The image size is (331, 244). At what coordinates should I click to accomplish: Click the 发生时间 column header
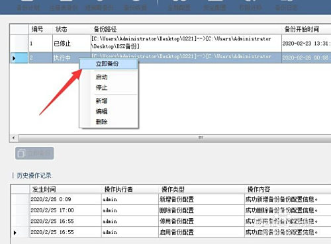coord(66,189)
